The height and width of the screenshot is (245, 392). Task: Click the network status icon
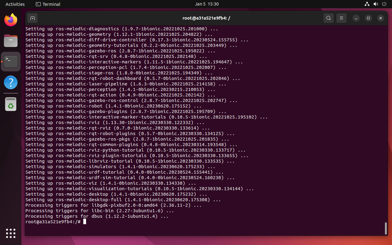click(367, 4)
